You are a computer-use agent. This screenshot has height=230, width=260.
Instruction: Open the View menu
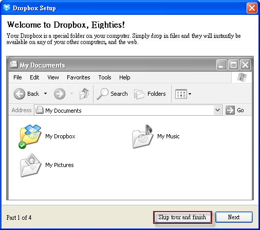point(53,77)
